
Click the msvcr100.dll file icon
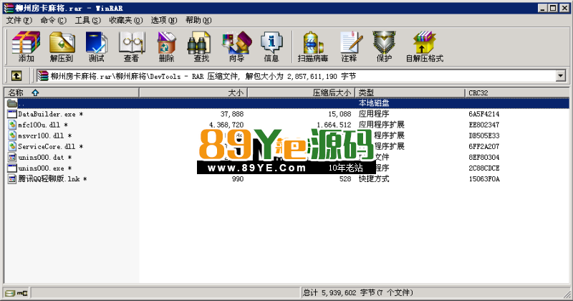[12, 135]
